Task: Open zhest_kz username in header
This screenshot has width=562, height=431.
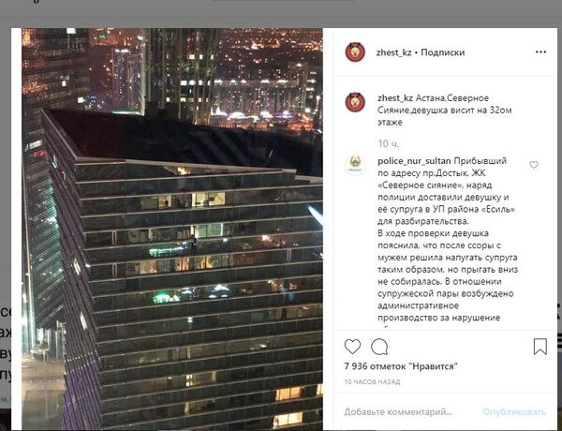Action: pyautogui.click(x=394, y=52)
